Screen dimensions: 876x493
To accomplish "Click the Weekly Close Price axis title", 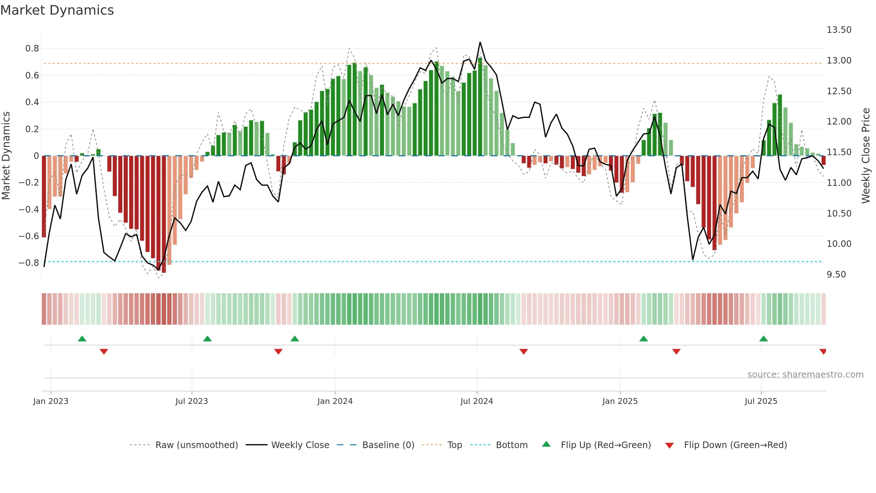I will coord(866,156).
